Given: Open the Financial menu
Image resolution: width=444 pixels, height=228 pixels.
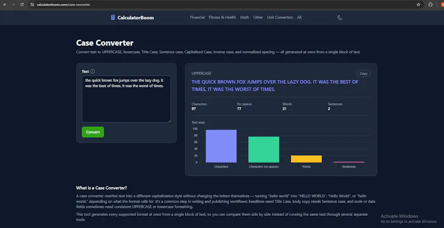Looking at the screenshot, I should (x=198, y=17).
